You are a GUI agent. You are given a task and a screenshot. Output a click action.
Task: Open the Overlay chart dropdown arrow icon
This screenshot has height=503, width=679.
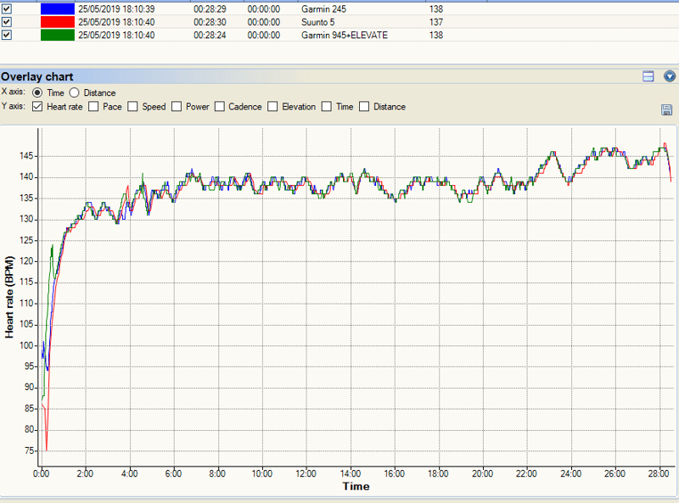tap(670, 76)
